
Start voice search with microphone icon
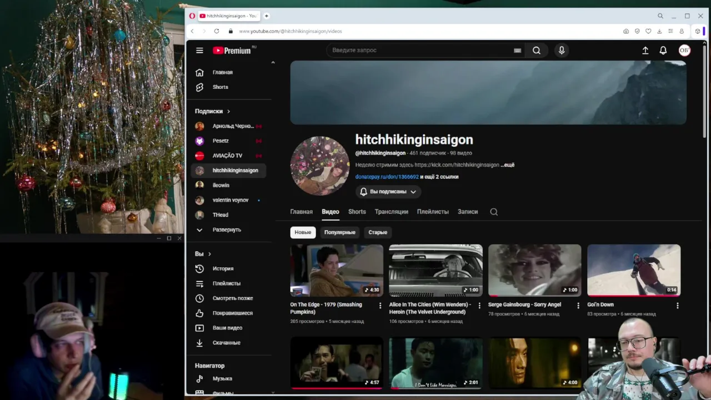tap(562, 51)
